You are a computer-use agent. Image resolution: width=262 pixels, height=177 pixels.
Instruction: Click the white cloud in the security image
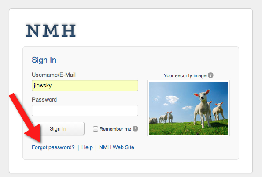pos(172,99)
